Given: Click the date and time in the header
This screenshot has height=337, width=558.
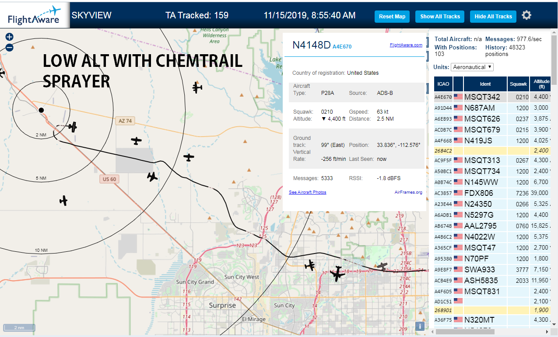Looking at the screenshot, I should 309,15.
